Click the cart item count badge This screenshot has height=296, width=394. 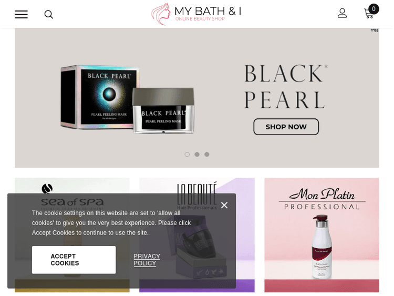374,9
